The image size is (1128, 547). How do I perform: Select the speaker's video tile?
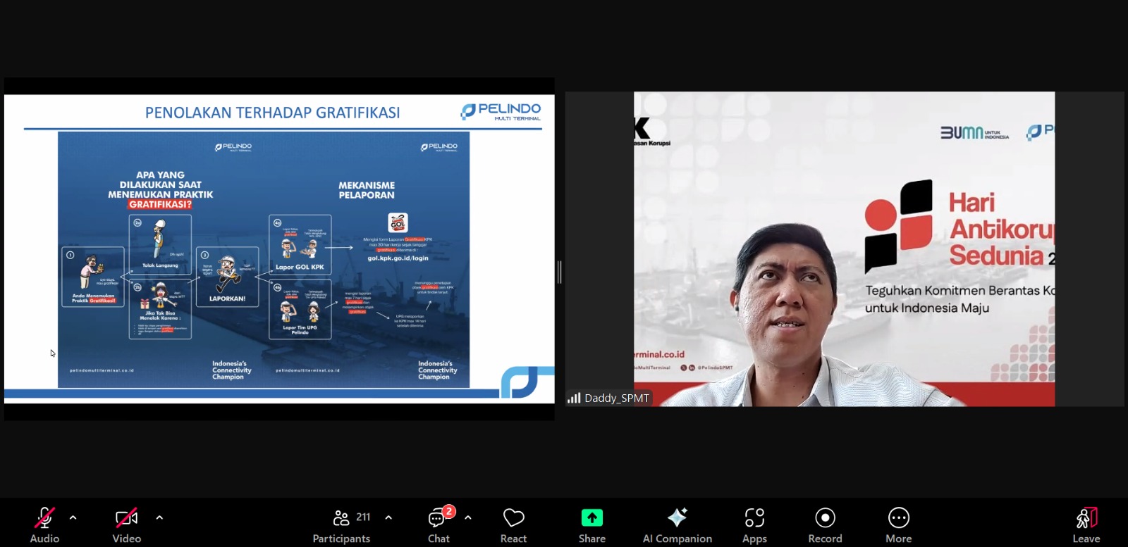pyautogui.click(x=844, y=249)
